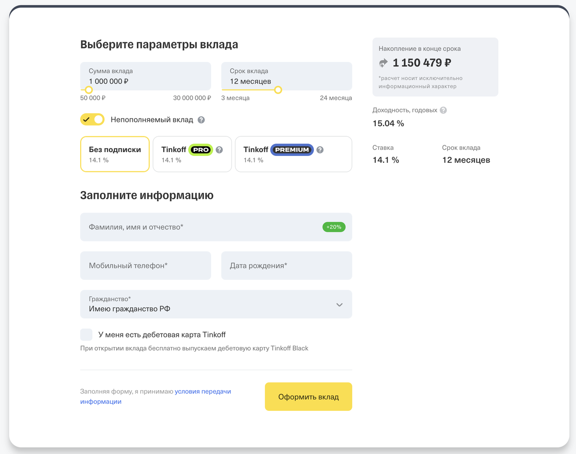
Task: Click the 15.04 % yield value
Action: [388, 123]
